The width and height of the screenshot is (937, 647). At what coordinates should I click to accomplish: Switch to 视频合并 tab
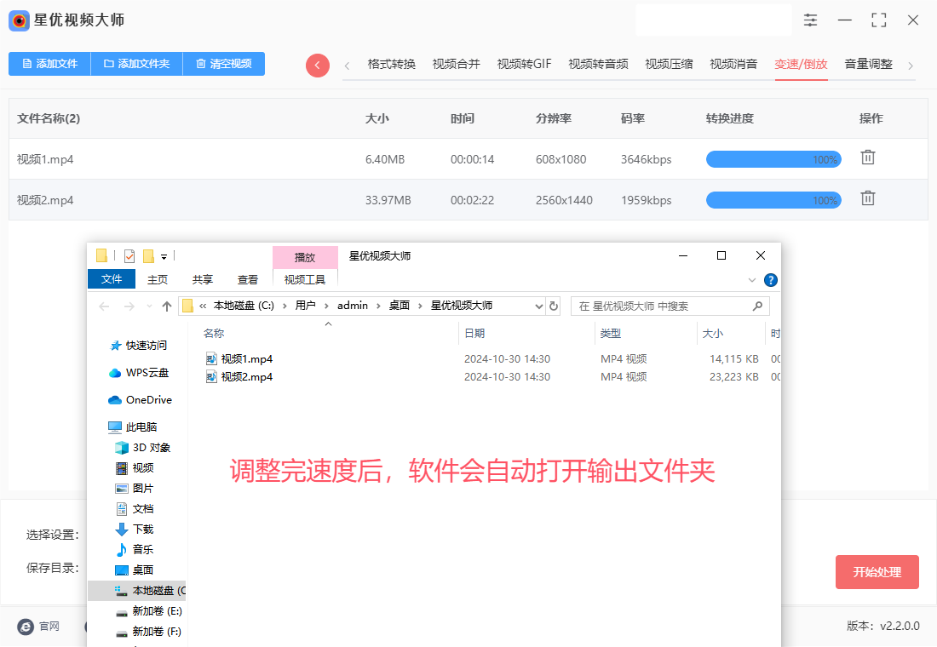tap(456, 64)
